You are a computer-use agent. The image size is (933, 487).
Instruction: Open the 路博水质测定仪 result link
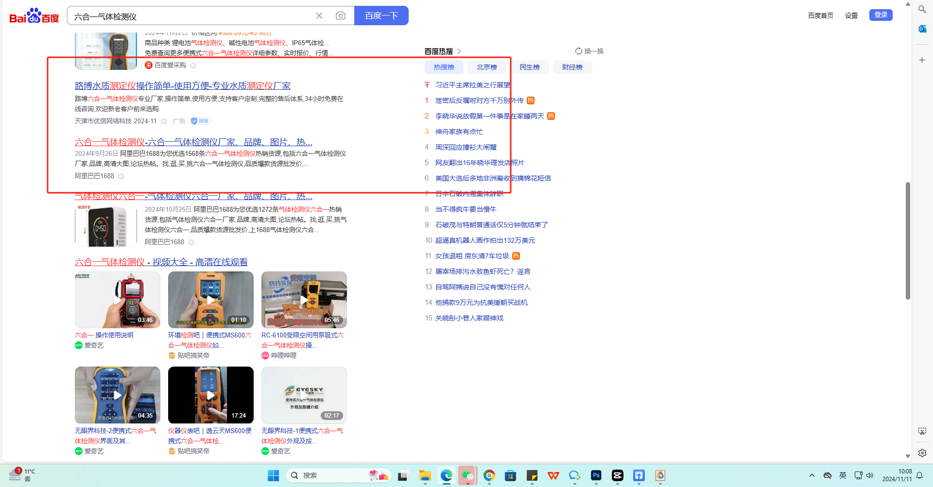pos(182,86)
